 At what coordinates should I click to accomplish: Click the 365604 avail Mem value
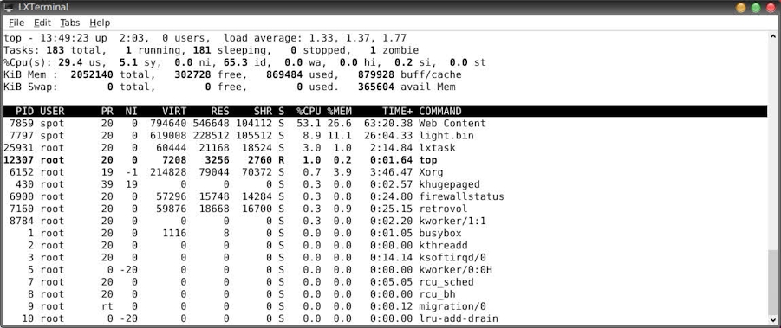tap(376, 87)
